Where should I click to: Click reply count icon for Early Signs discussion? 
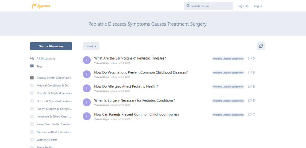[250, 58]
